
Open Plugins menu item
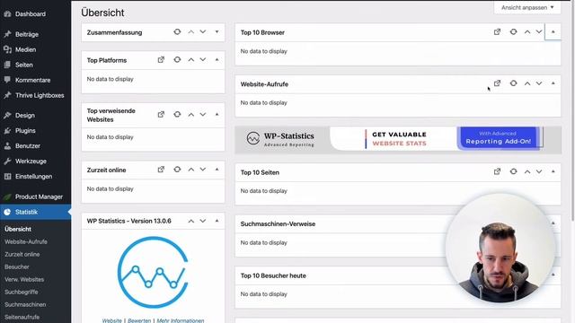click(x=36, y=131)
